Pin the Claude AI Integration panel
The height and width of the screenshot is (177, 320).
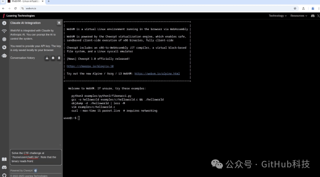(x=59, y=23)
